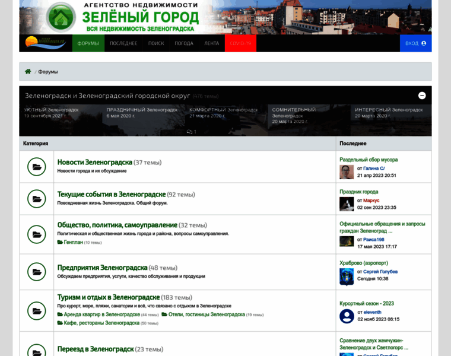
Task: Click Галина С/ avatar image
Action: tap(347, 172)
